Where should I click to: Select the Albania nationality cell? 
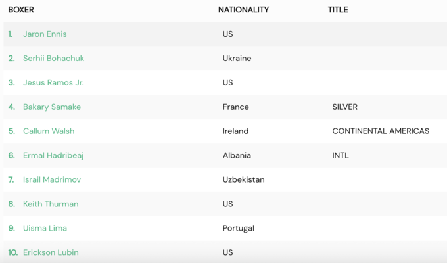point(237,156)
